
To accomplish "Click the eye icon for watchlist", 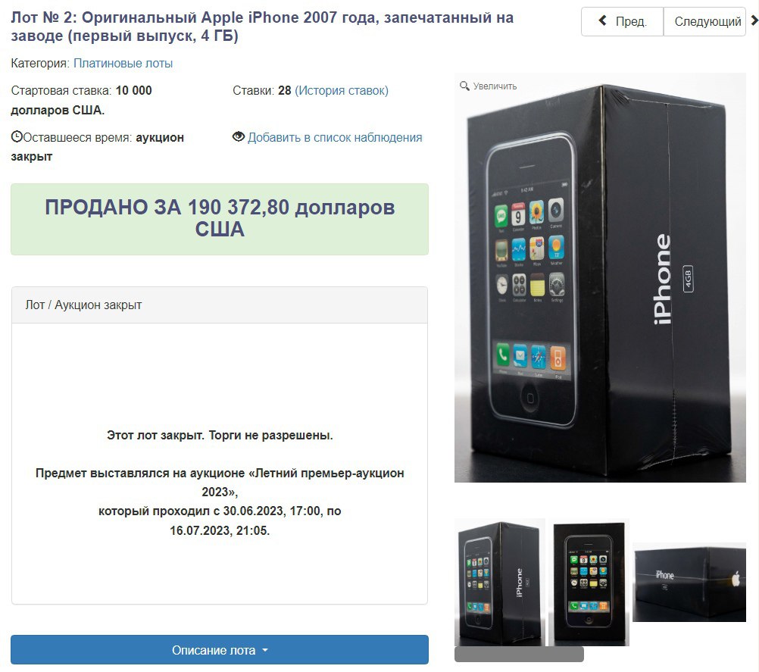I will point(238,137).
